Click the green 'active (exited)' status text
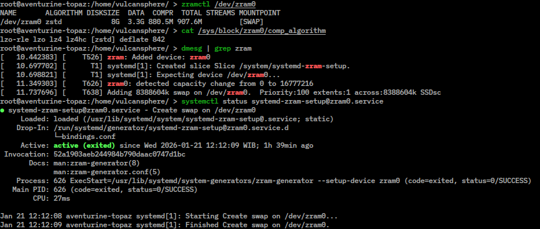The image size is (540, 229). tap(84, 145)
